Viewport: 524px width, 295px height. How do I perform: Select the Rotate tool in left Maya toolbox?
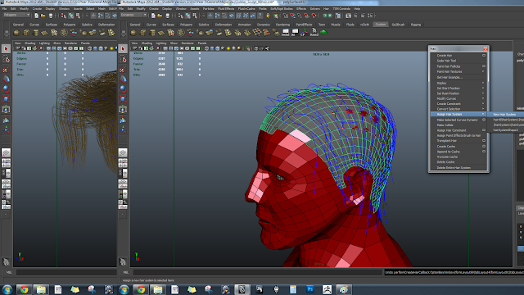[6, 89]
